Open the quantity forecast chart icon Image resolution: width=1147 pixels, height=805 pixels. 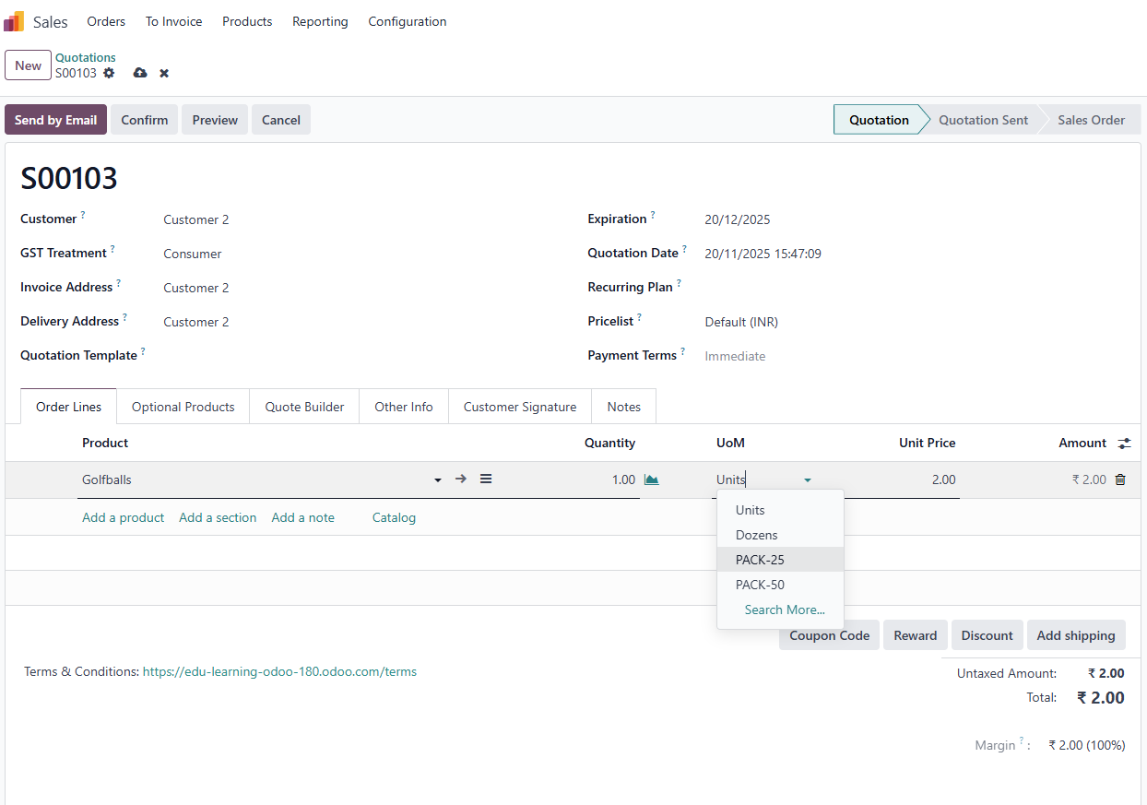coord(652,479)
